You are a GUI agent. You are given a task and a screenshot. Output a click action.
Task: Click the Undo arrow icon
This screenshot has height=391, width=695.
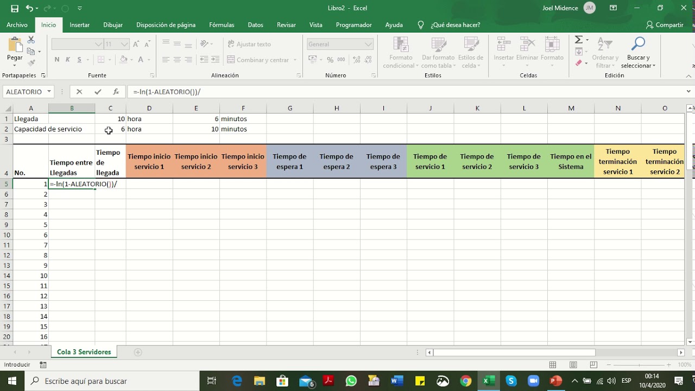(29, 8)
